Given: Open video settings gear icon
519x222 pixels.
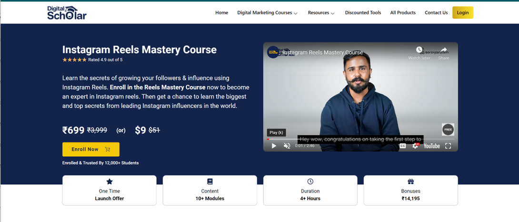Looking at the screenshot, I should tap(415, 145).
